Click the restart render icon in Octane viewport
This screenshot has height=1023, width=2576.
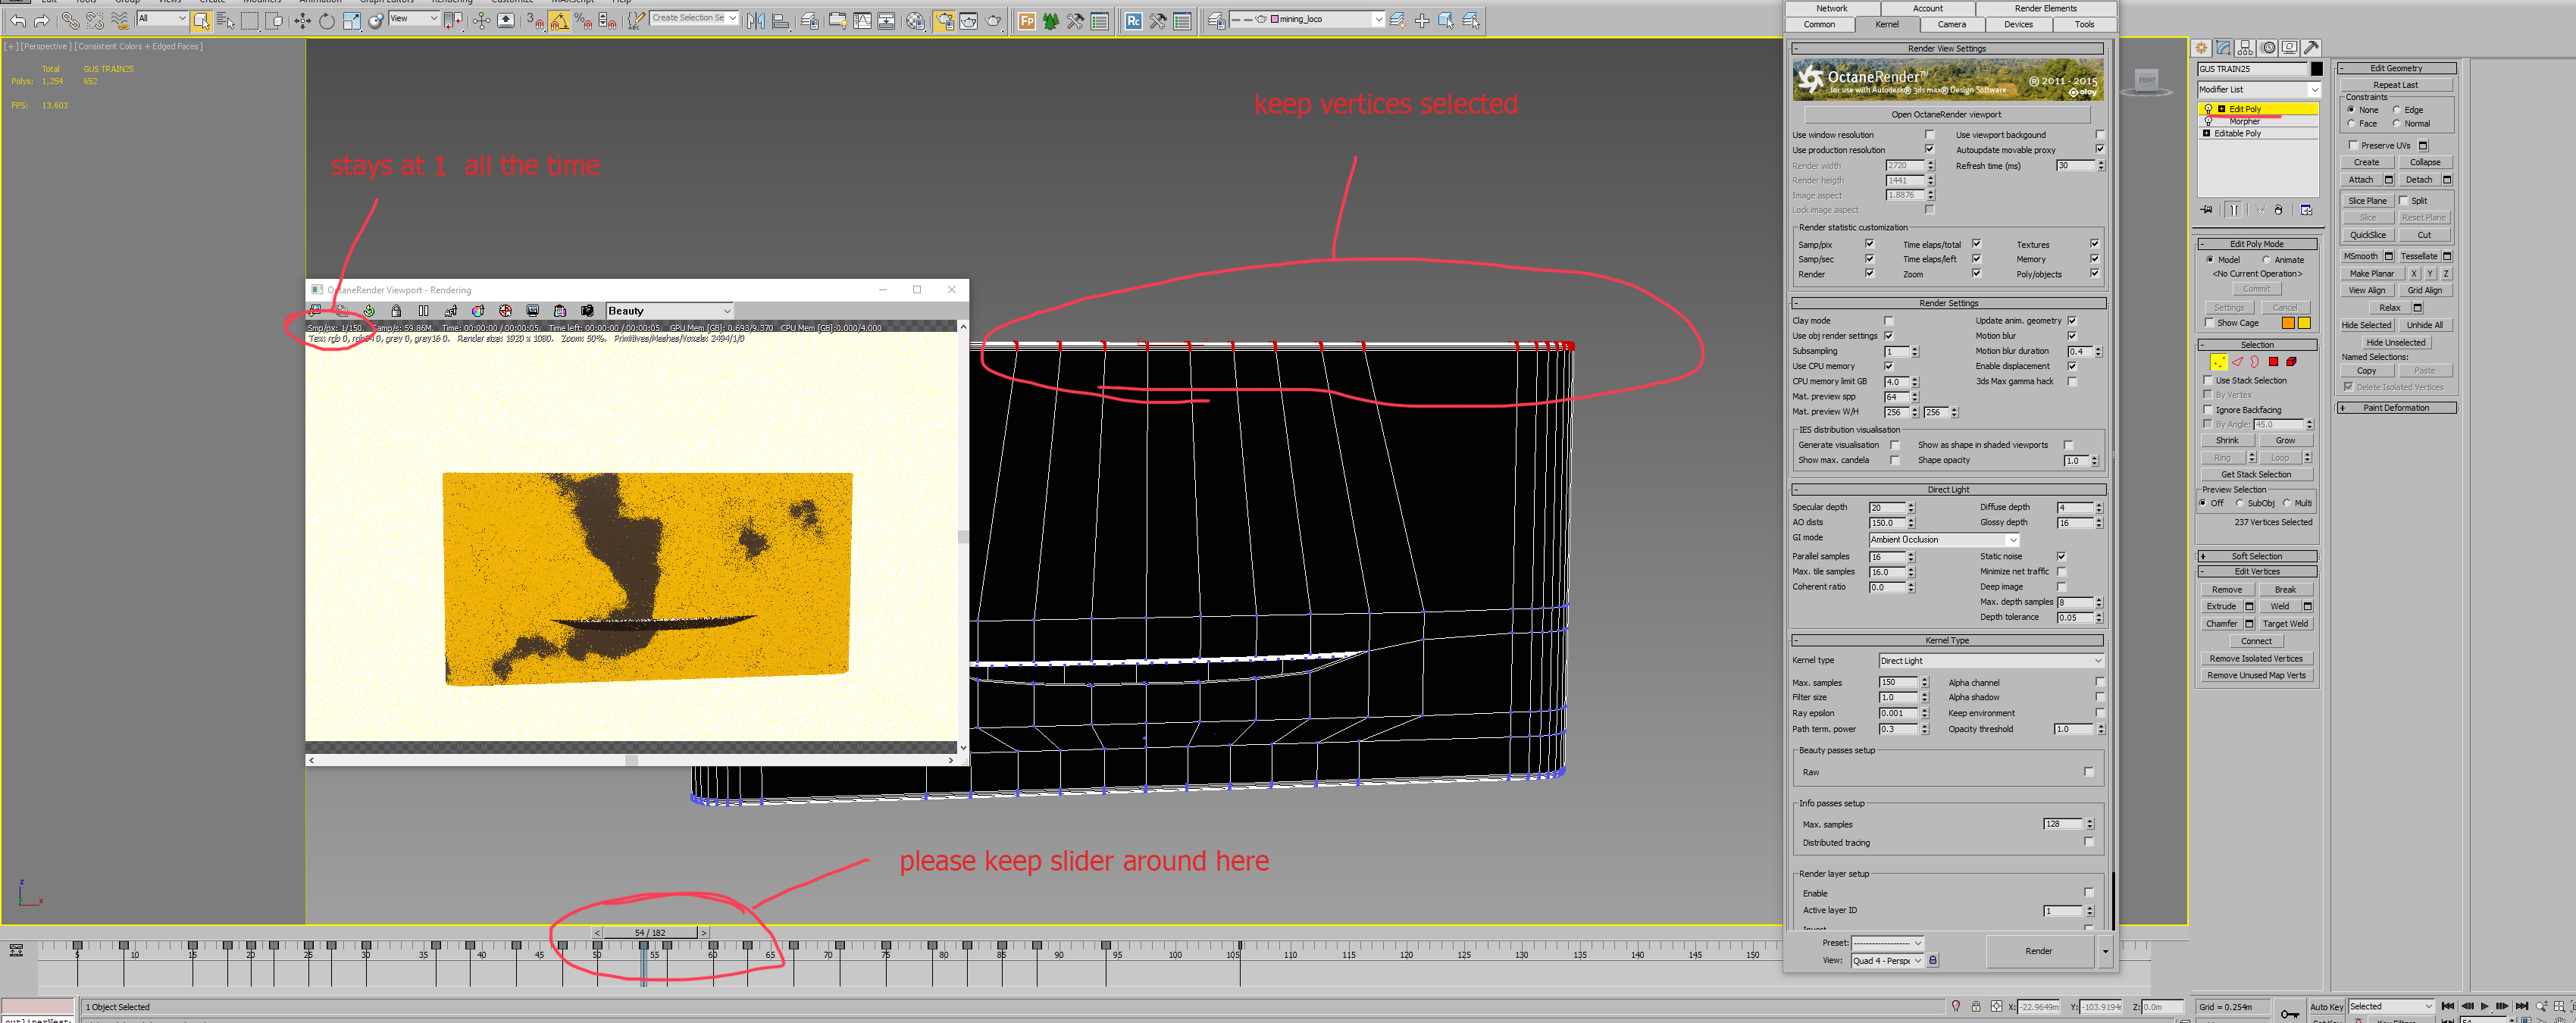pyautogui.click(x=369, y=311)
